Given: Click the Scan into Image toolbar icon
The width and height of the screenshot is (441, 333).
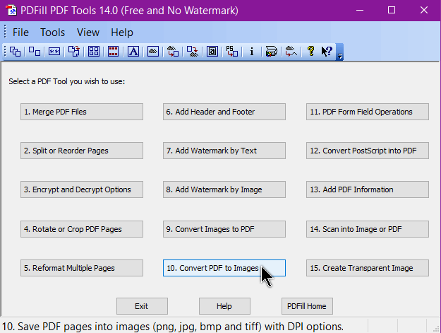Looking at the screenshot, I should pos(272,52).
